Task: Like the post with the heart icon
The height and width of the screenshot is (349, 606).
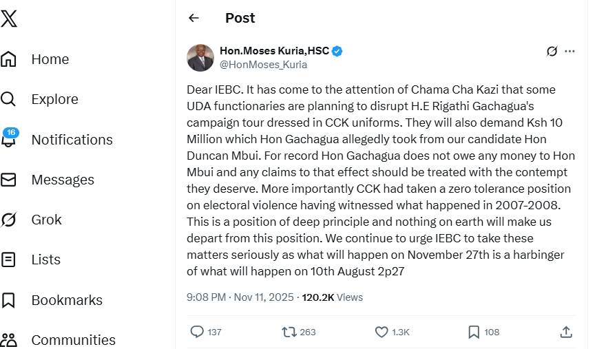Action: [x=382, y=332]
